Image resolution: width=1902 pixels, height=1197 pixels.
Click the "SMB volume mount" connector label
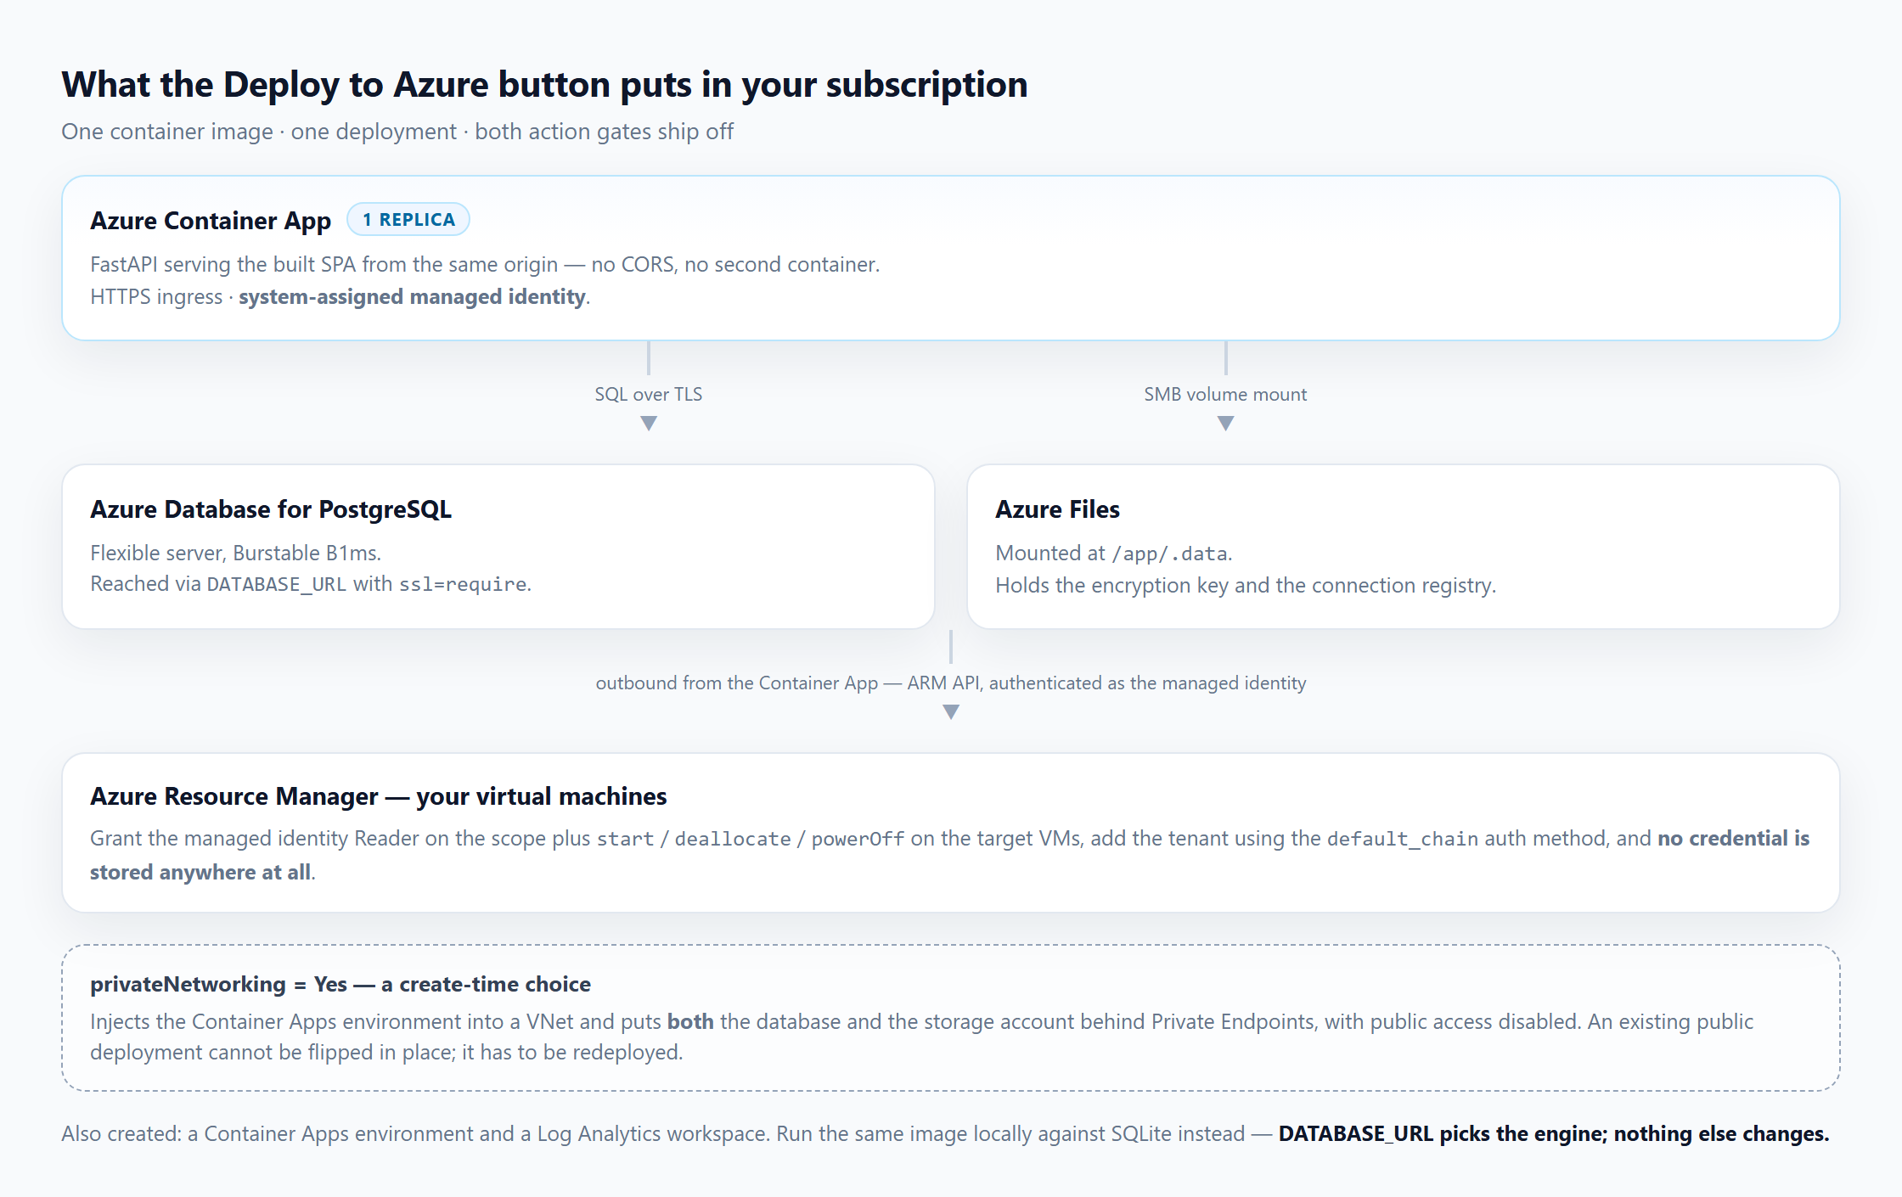1225,394
